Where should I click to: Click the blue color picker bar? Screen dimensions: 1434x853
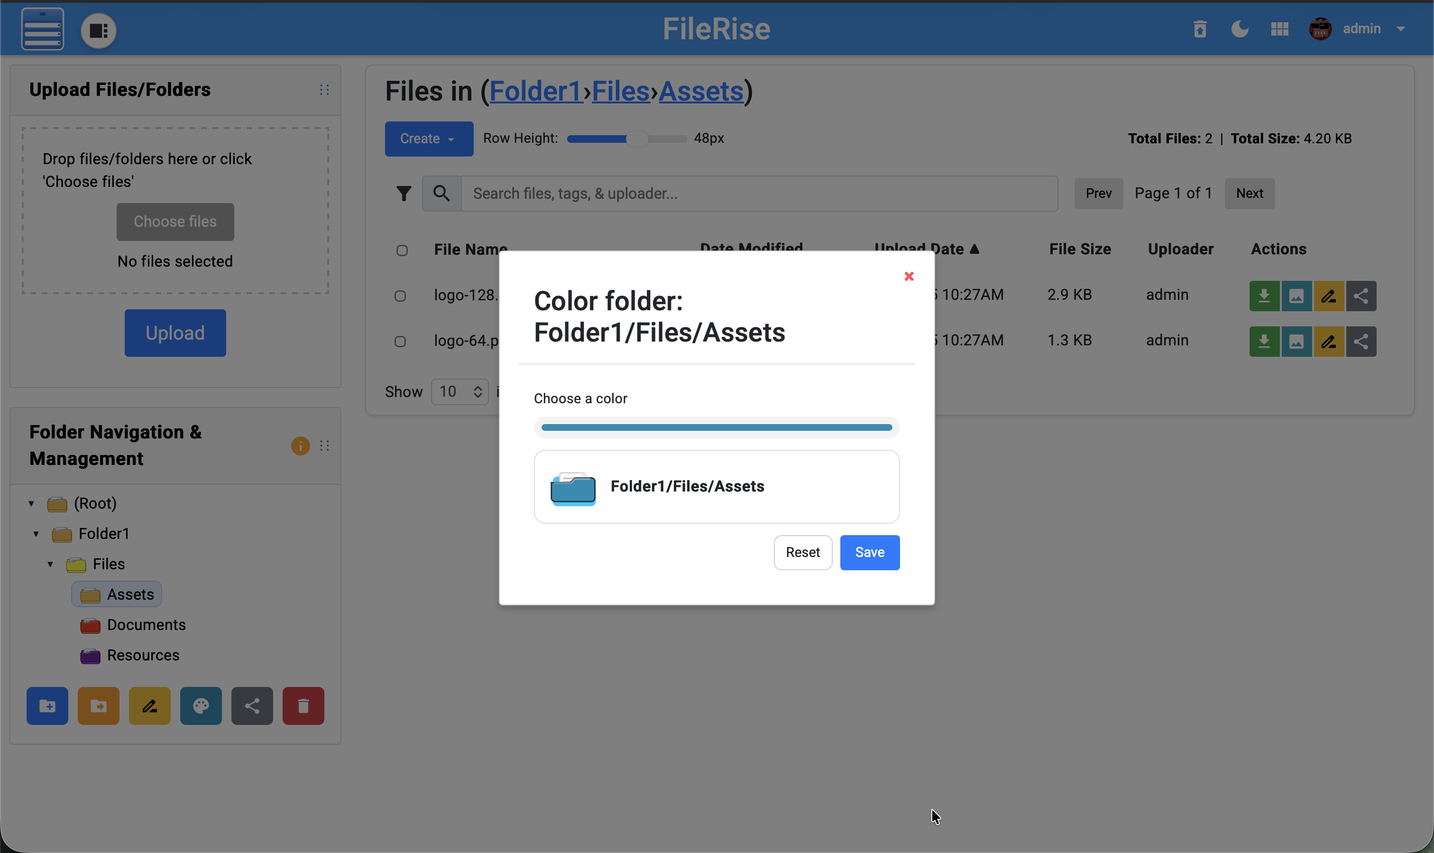[716, 427]
